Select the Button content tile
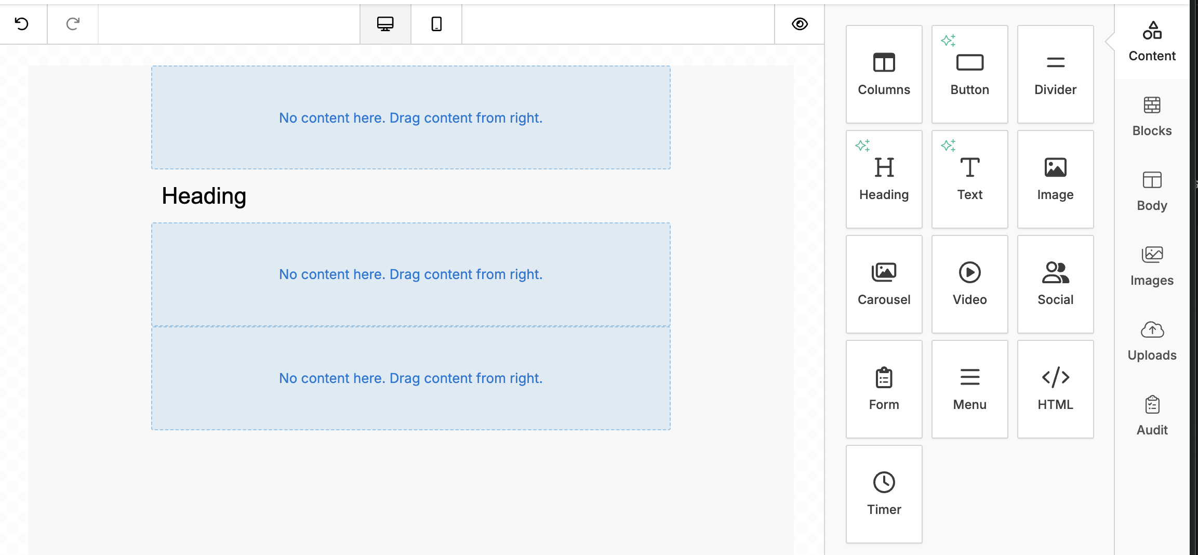The image size is (1198, 555). pos(969,74)
